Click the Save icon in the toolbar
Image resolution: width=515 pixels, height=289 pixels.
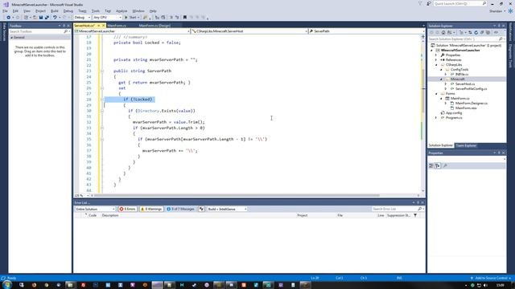click(41, 18)
